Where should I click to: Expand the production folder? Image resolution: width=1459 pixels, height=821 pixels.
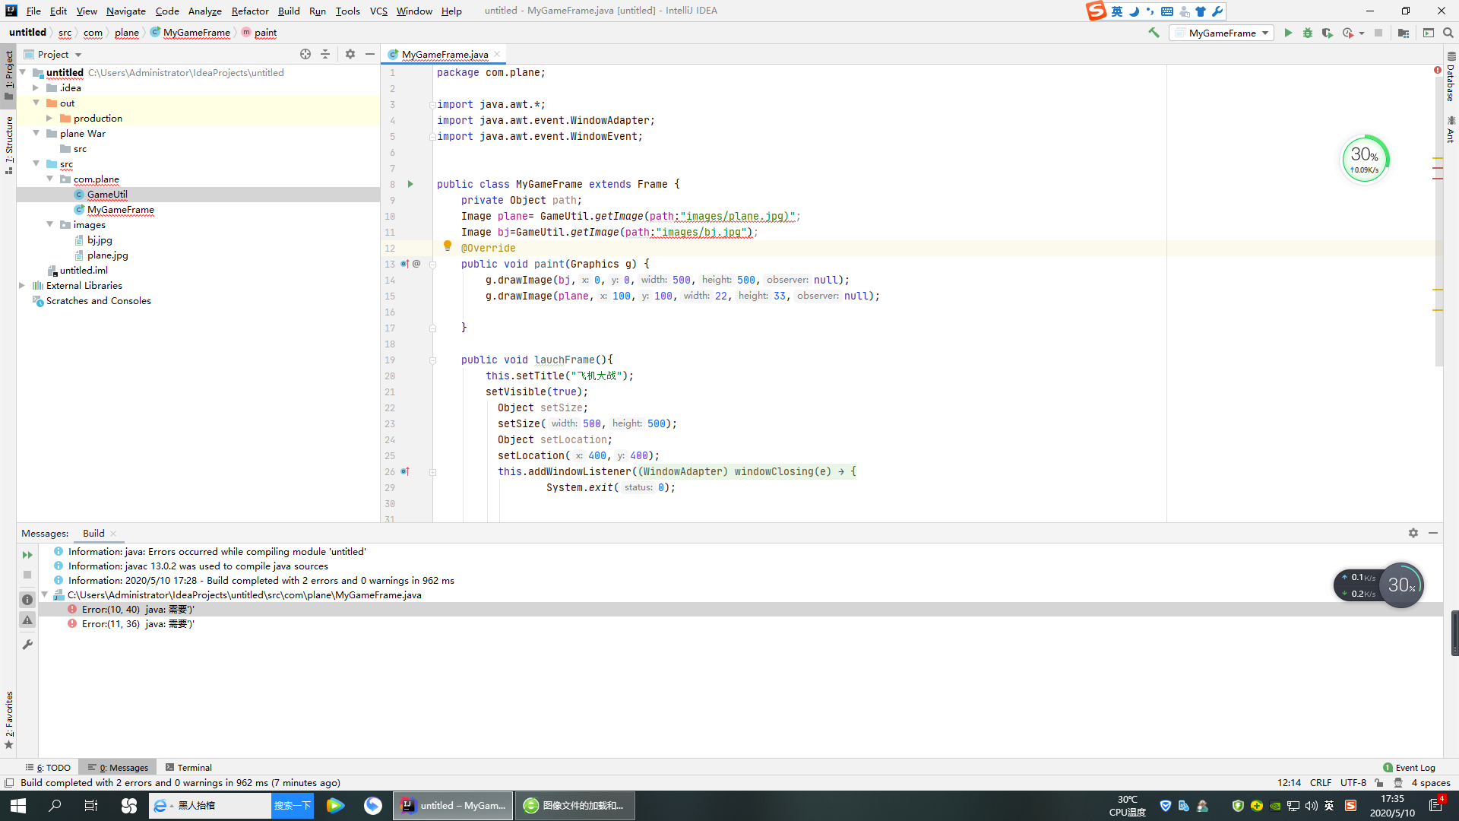coord(49,118)
